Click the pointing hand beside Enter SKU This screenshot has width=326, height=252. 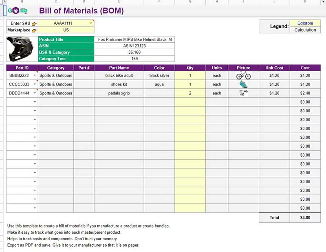34,24
